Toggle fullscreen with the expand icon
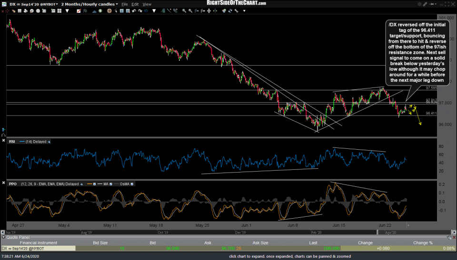 point(446,4)
